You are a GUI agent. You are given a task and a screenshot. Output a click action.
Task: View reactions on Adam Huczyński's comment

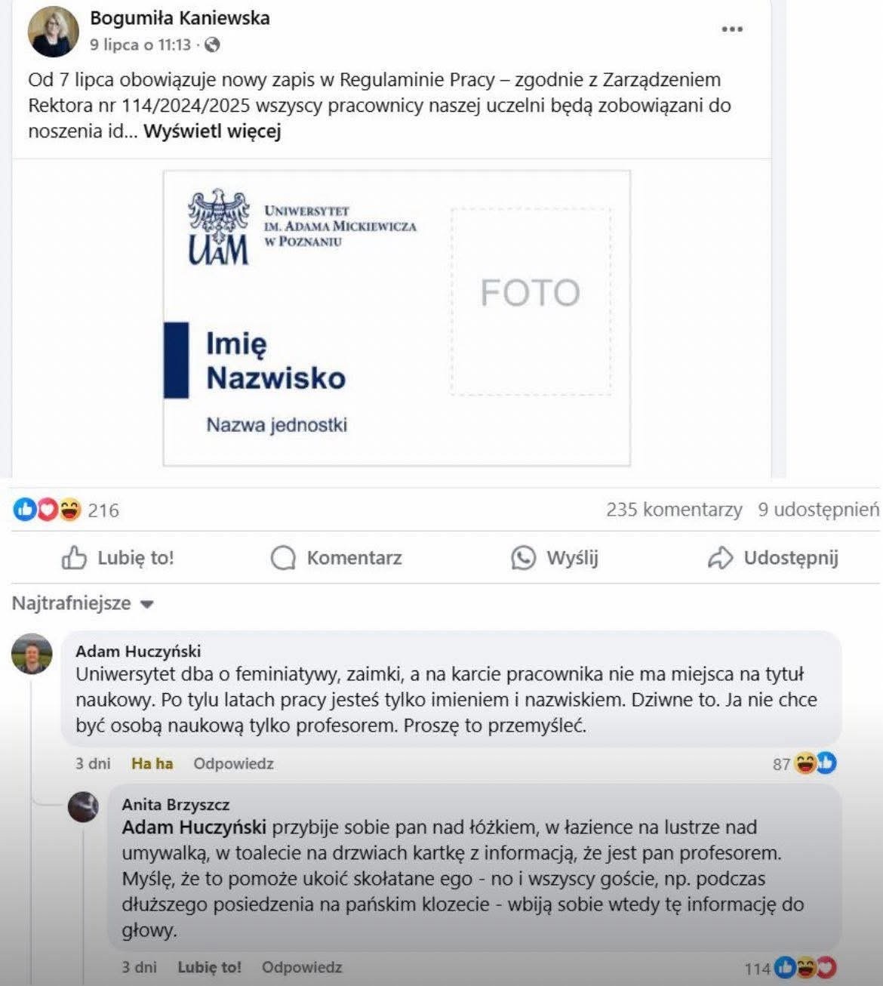[805, 763]
